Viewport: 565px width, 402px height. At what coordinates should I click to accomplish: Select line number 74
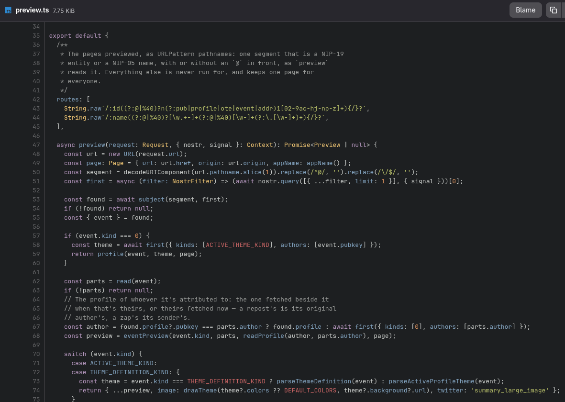(36, 390)
